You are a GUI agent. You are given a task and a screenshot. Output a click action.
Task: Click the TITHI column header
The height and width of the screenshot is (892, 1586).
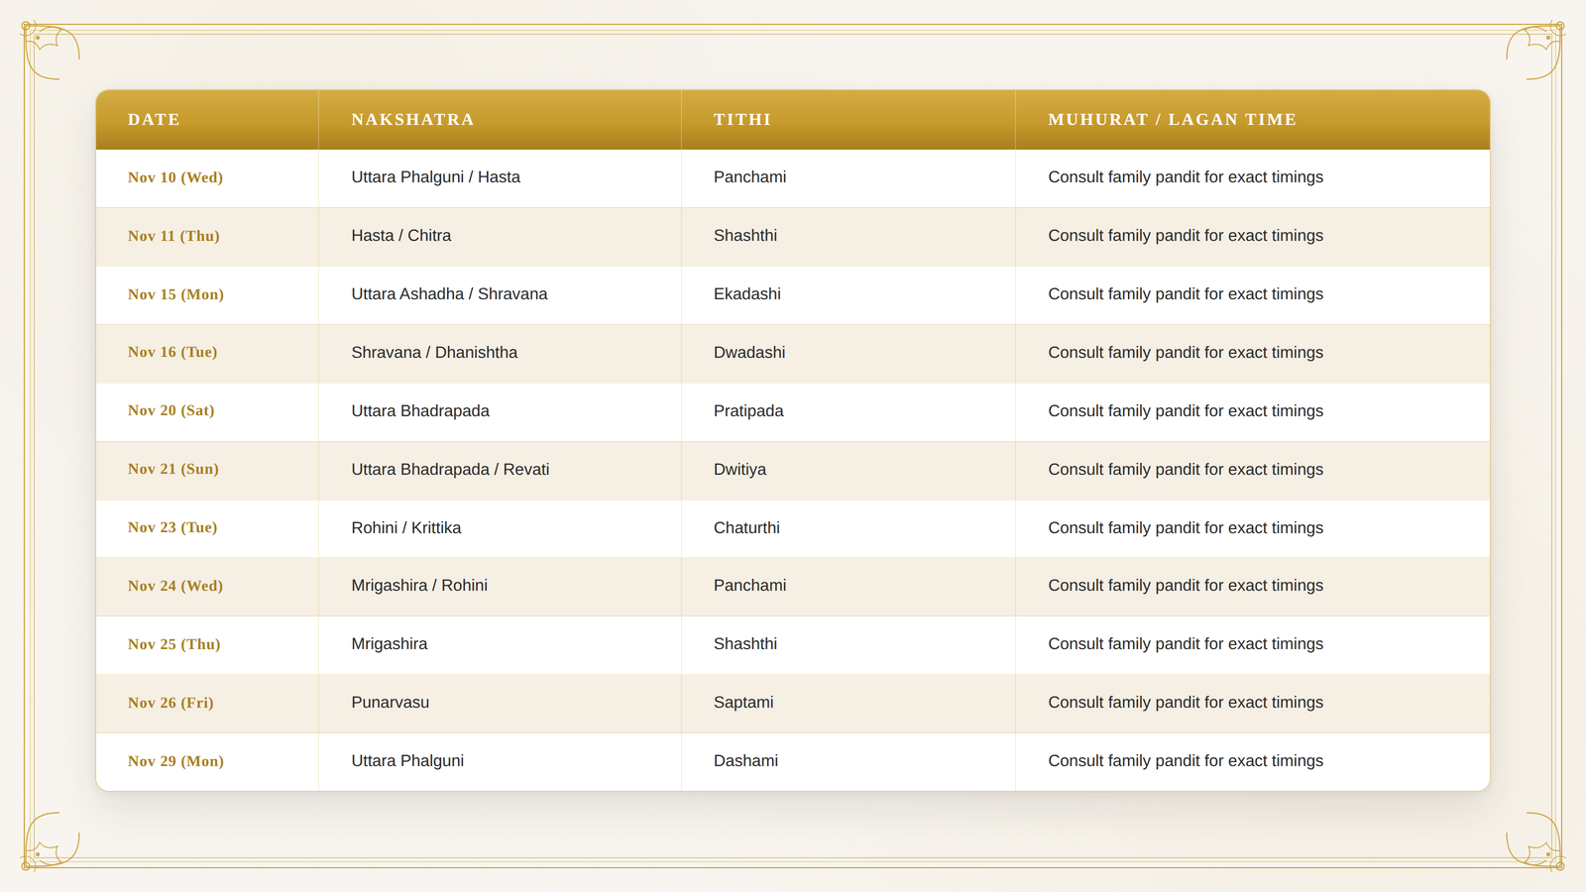pos(742,120)
